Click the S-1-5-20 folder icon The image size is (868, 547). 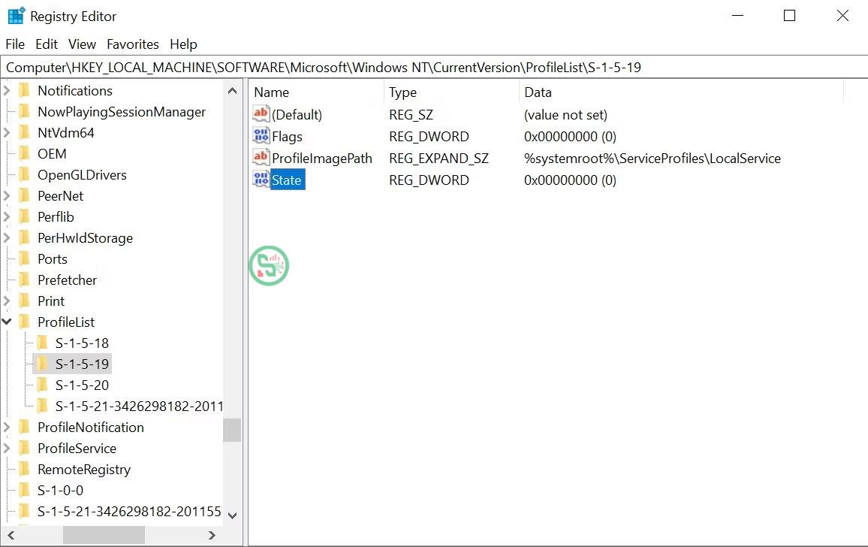(x=42, y=385)
